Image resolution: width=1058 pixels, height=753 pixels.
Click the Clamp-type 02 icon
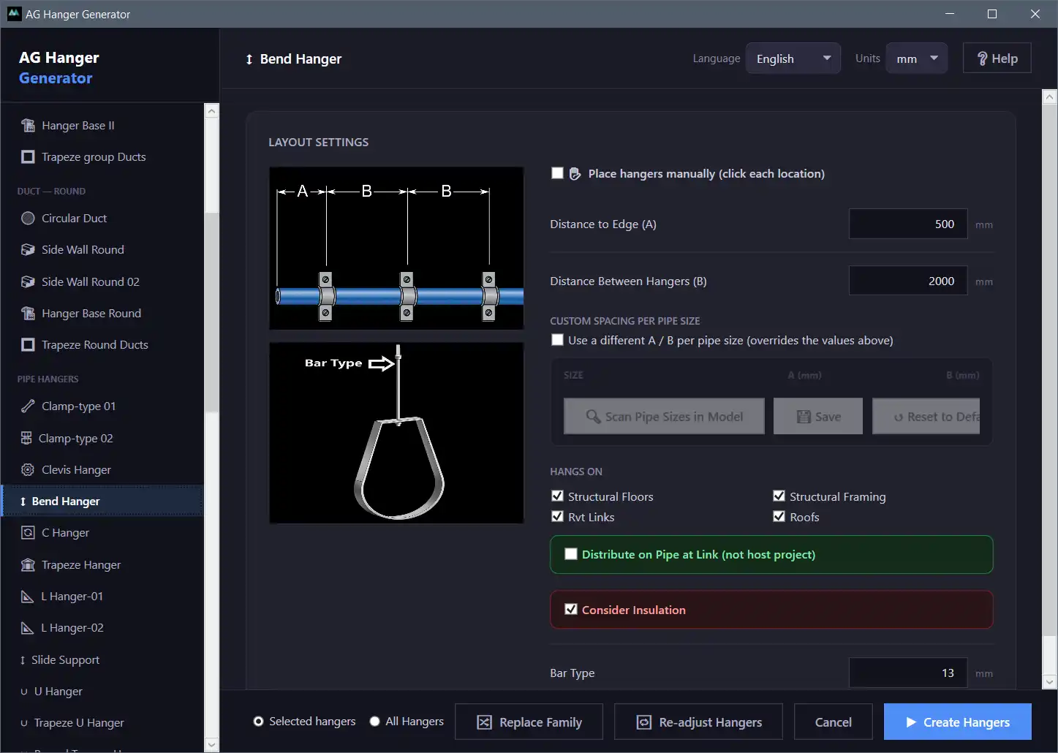26,438
